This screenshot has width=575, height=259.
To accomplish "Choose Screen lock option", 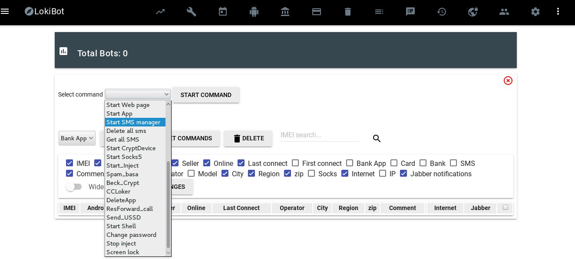I will [135, 252].
